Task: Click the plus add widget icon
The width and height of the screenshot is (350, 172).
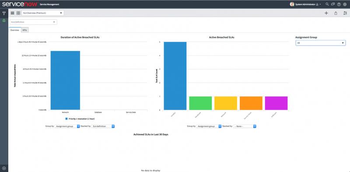Action: point(326,13)
